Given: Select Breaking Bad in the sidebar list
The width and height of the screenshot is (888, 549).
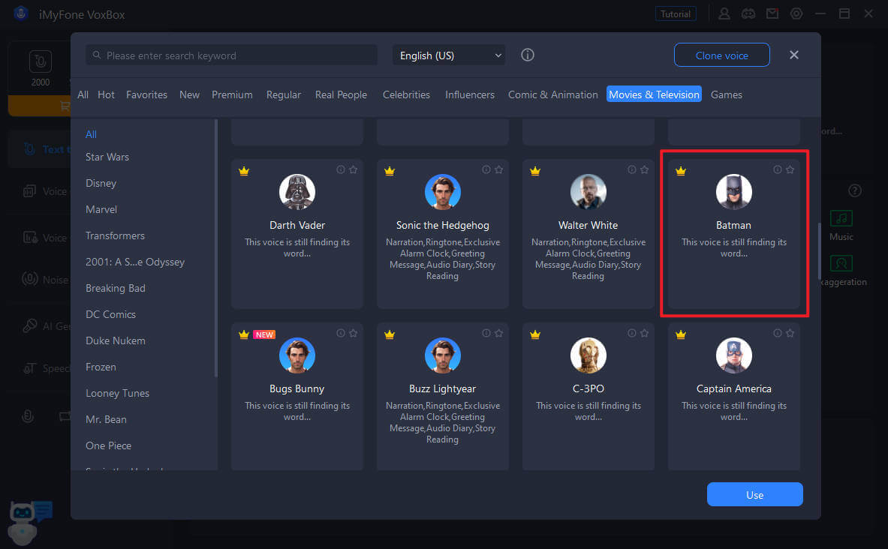Looking at the screenshot, I should [x=116, y=288].
